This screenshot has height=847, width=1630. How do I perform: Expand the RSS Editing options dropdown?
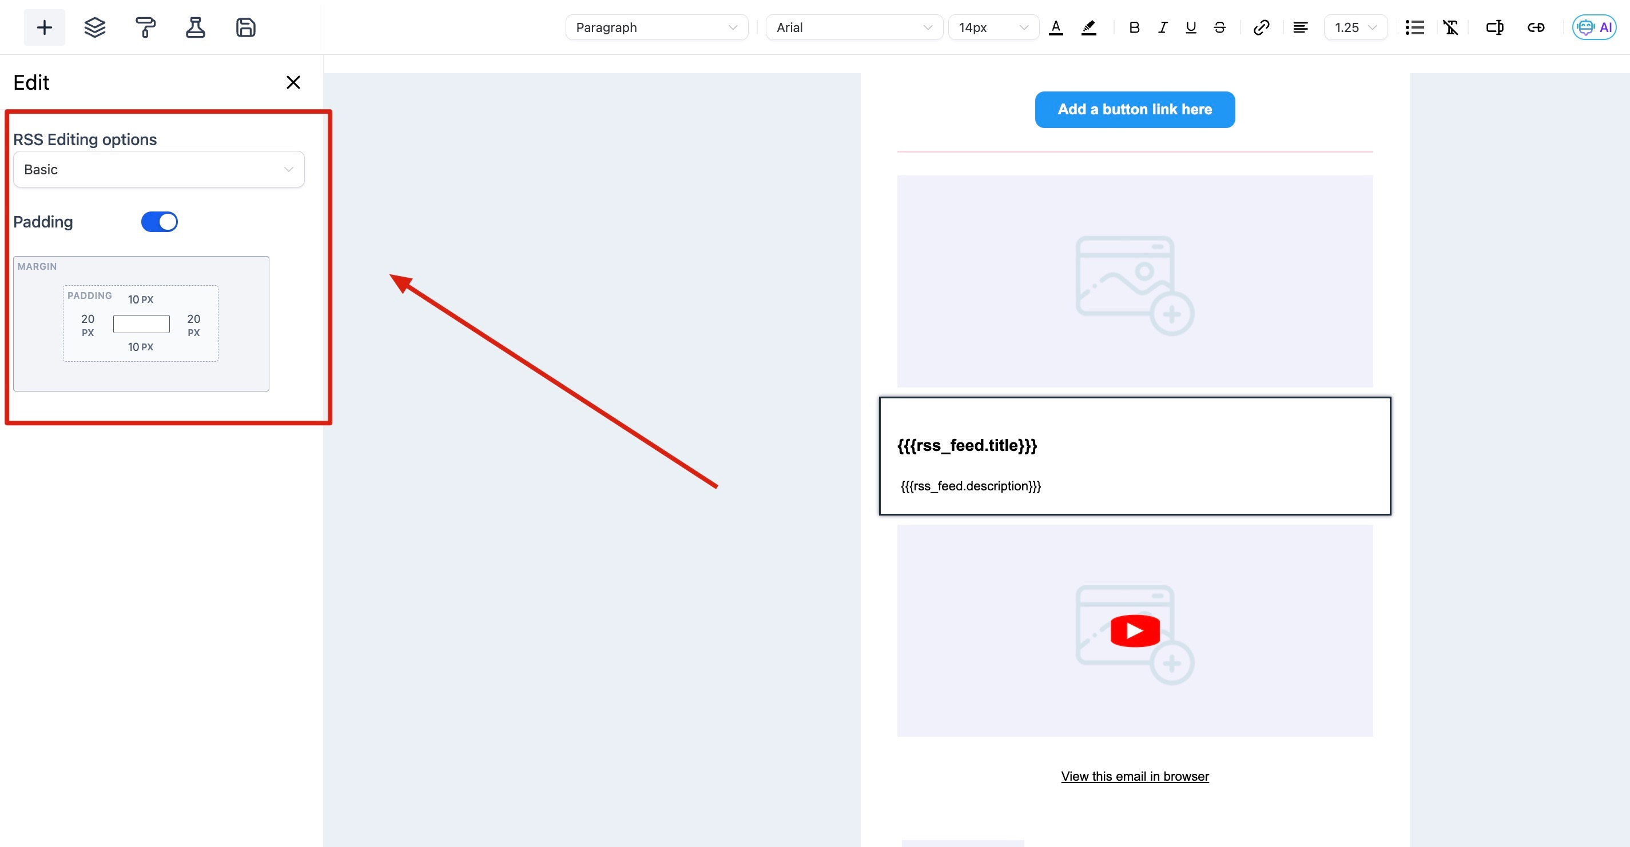tap(159, 169)
